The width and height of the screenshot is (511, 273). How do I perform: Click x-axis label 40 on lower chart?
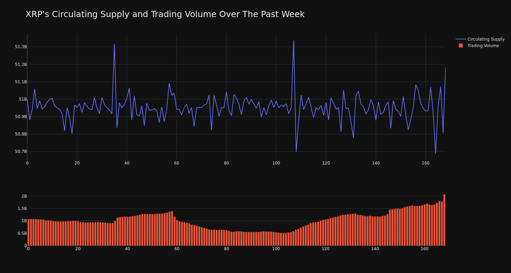pyautogui.click(x=127, y=249)
